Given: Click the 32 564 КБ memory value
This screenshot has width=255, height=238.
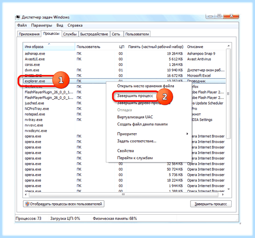Looking at the screenshot, I should [175, 164].
